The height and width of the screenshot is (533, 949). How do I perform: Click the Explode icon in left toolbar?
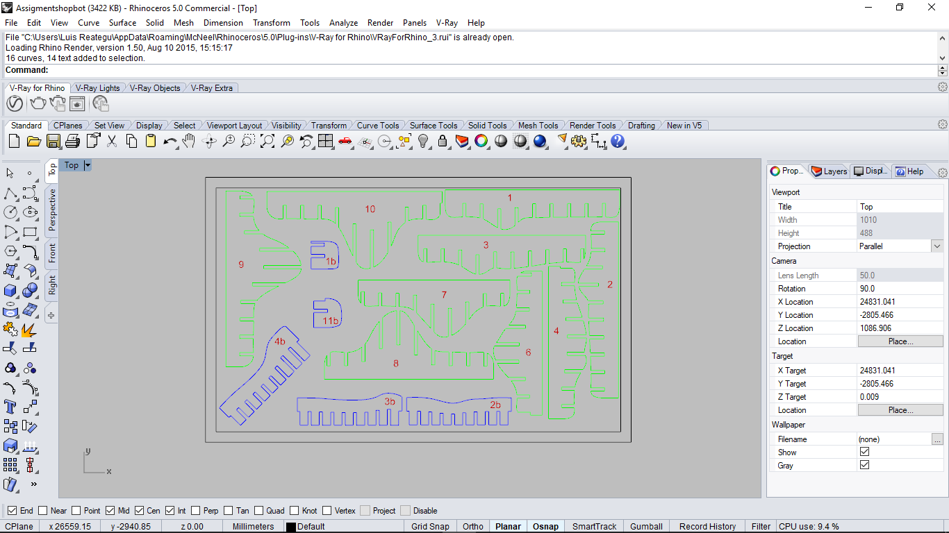(30, 329)
